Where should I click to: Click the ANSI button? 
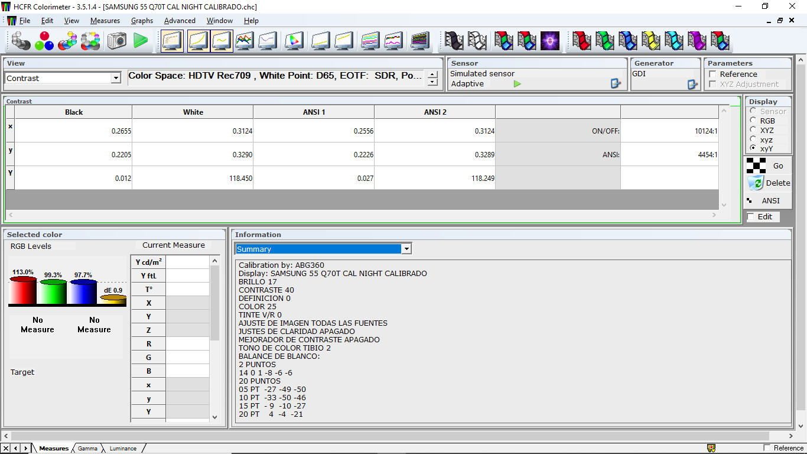(767, 201)
